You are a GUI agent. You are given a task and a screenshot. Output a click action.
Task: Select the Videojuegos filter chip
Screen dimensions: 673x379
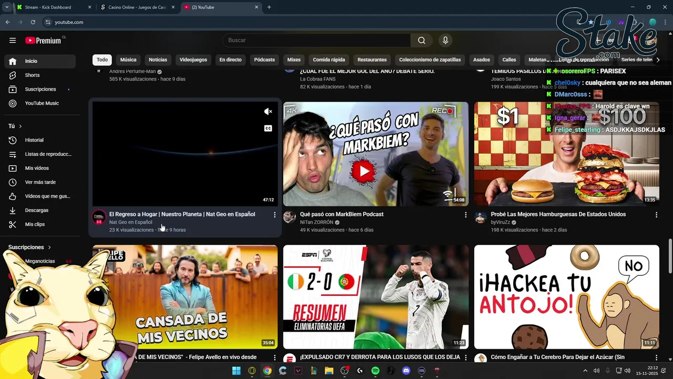(193, 60)
